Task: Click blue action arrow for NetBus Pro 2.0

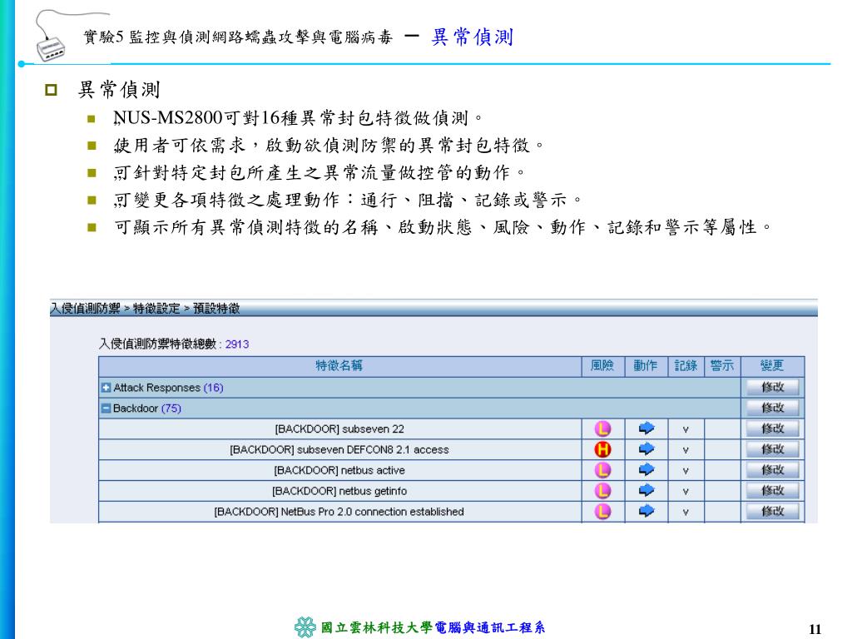Action: [646, 511]
